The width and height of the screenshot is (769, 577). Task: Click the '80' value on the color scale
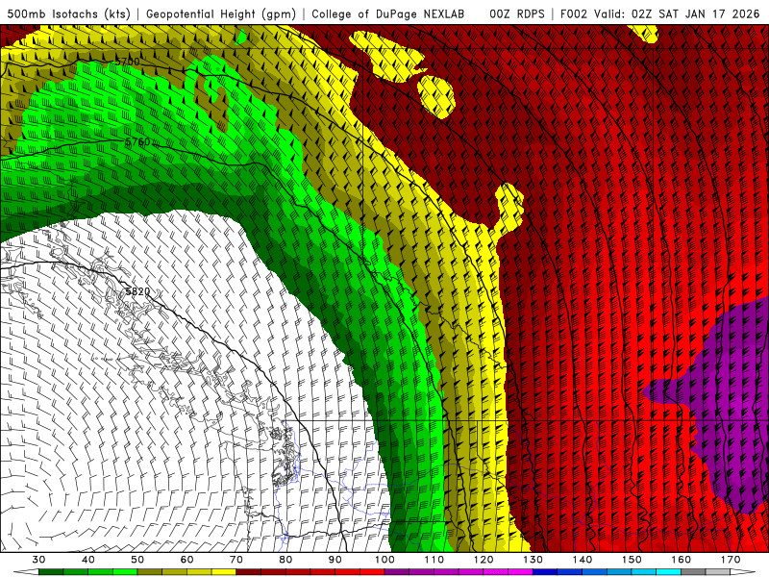click(285, 560)
